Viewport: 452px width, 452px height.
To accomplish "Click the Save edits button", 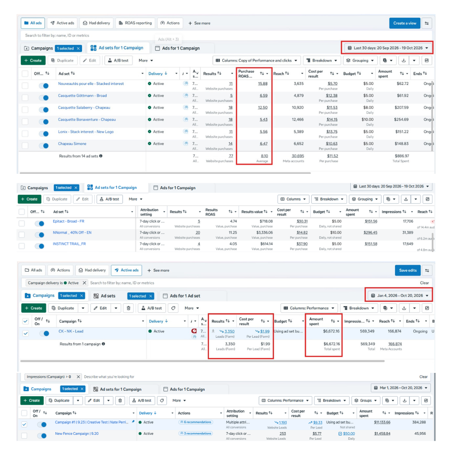I will point(408,270).
